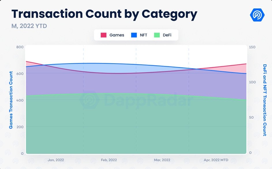Image resolution: width=272 pixels, height=169 pixels.
Task: Select the Mar, 2022 axis label
Action: click(162, 160)
